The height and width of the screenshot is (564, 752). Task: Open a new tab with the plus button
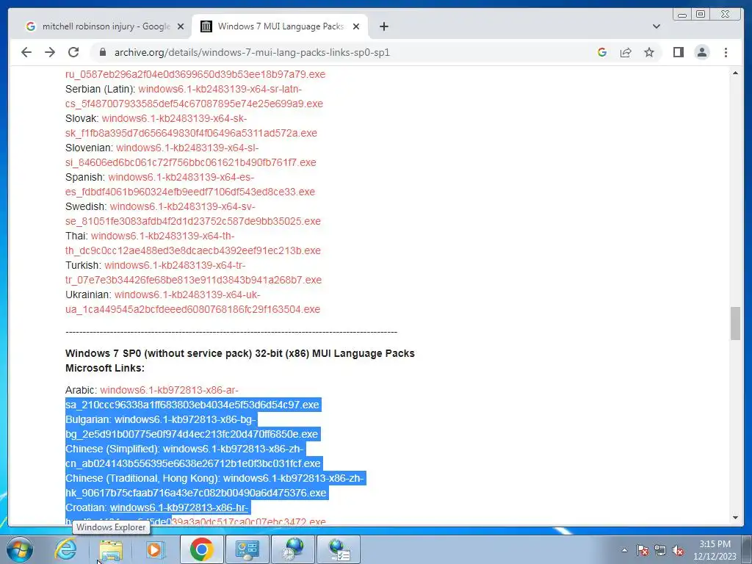pyautogui.click(x=383, y=26)
